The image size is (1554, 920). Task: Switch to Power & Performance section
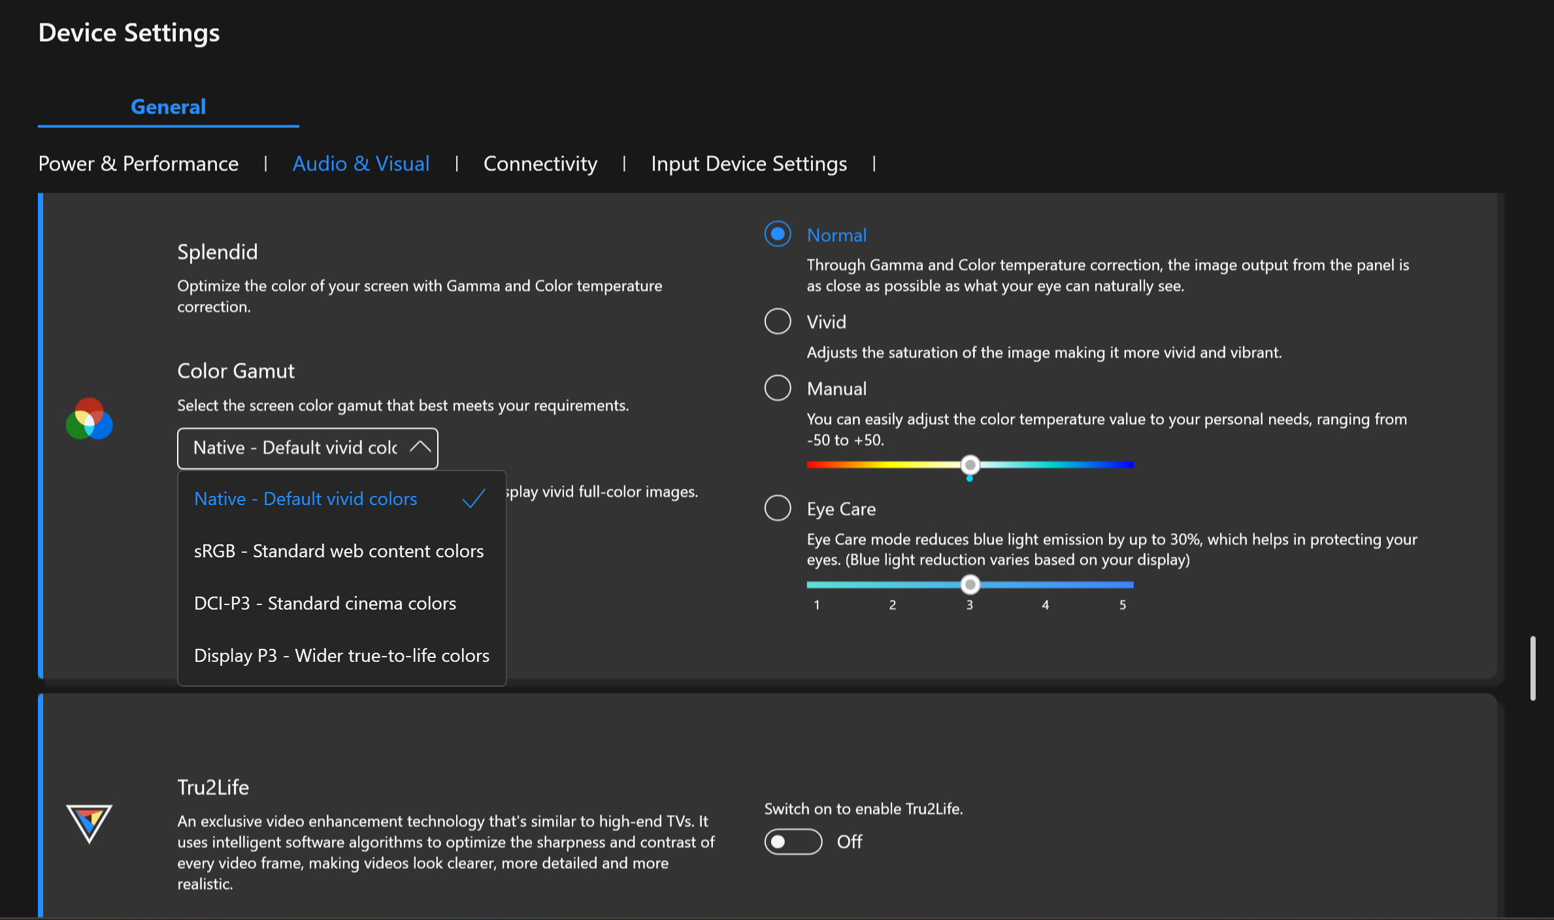pos(139,163)
